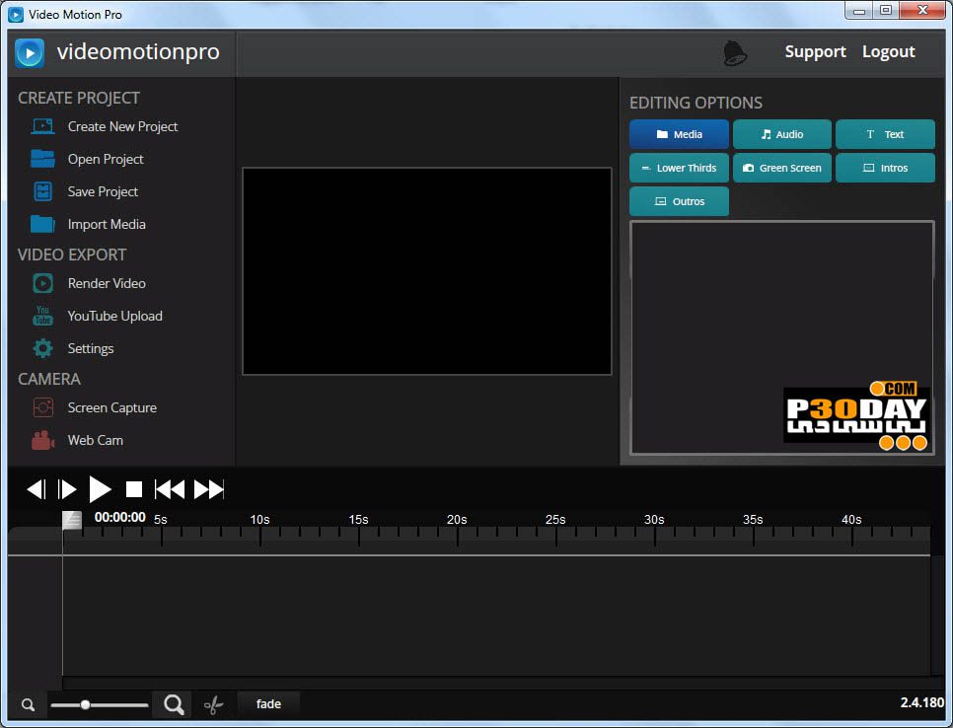This screenshot has width=953, height=728.
Task: Stop playback with the square button
Action: pyautogui.click(x=134, y=489)
